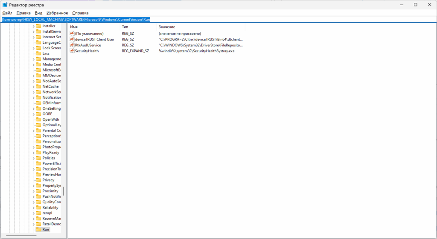437x239 pixels.
Task: Open the Избранное menu
Action: 57,13
